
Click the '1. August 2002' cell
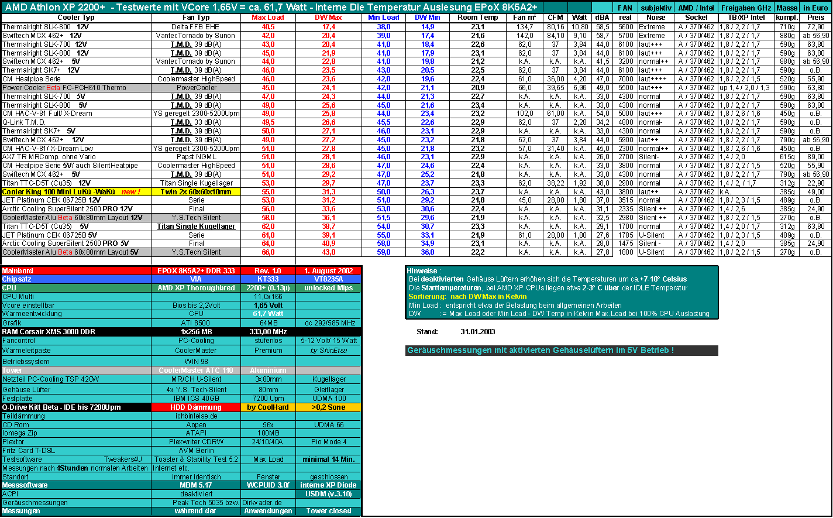tap(329, 271)
